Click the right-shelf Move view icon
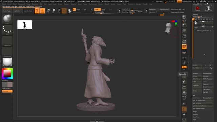This screenshot has height=122, width=217. [184, 82]
